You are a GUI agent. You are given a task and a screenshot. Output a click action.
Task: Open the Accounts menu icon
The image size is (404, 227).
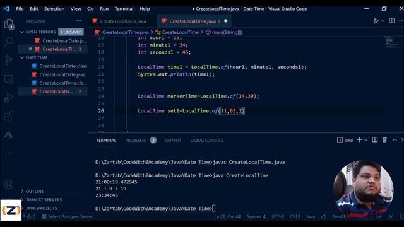tap(9, 184)
